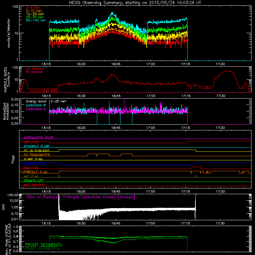Click the 1.0 y-axis value in livetime panel
255x255 pixels.
[x=16, y=227]
